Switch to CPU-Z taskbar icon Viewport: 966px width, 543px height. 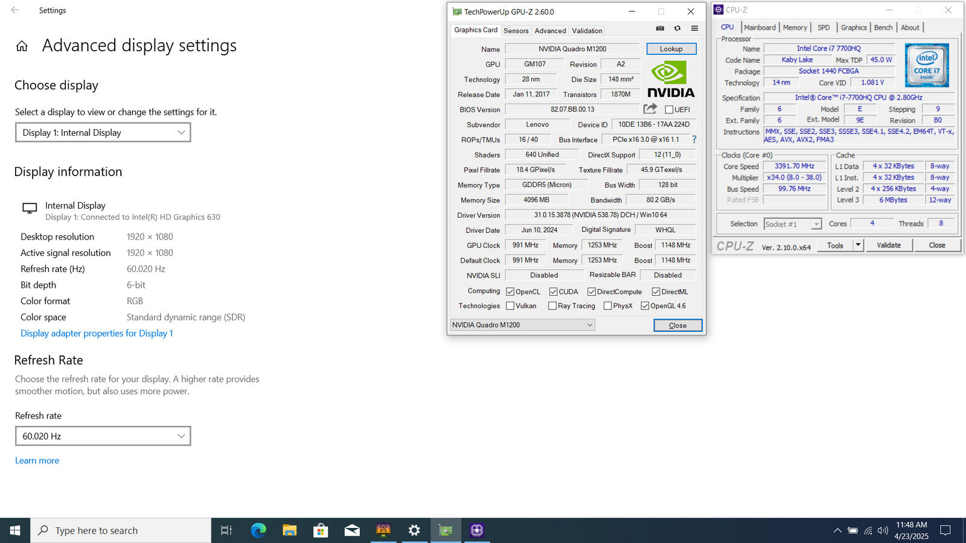tap(477, 530)
